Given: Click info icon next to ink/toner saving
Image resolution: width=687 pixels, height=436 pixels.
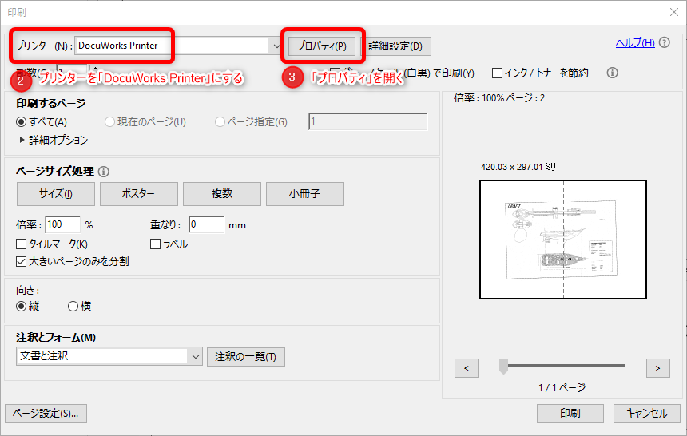Looking at the screenshot, I should (x=613, y=73).
